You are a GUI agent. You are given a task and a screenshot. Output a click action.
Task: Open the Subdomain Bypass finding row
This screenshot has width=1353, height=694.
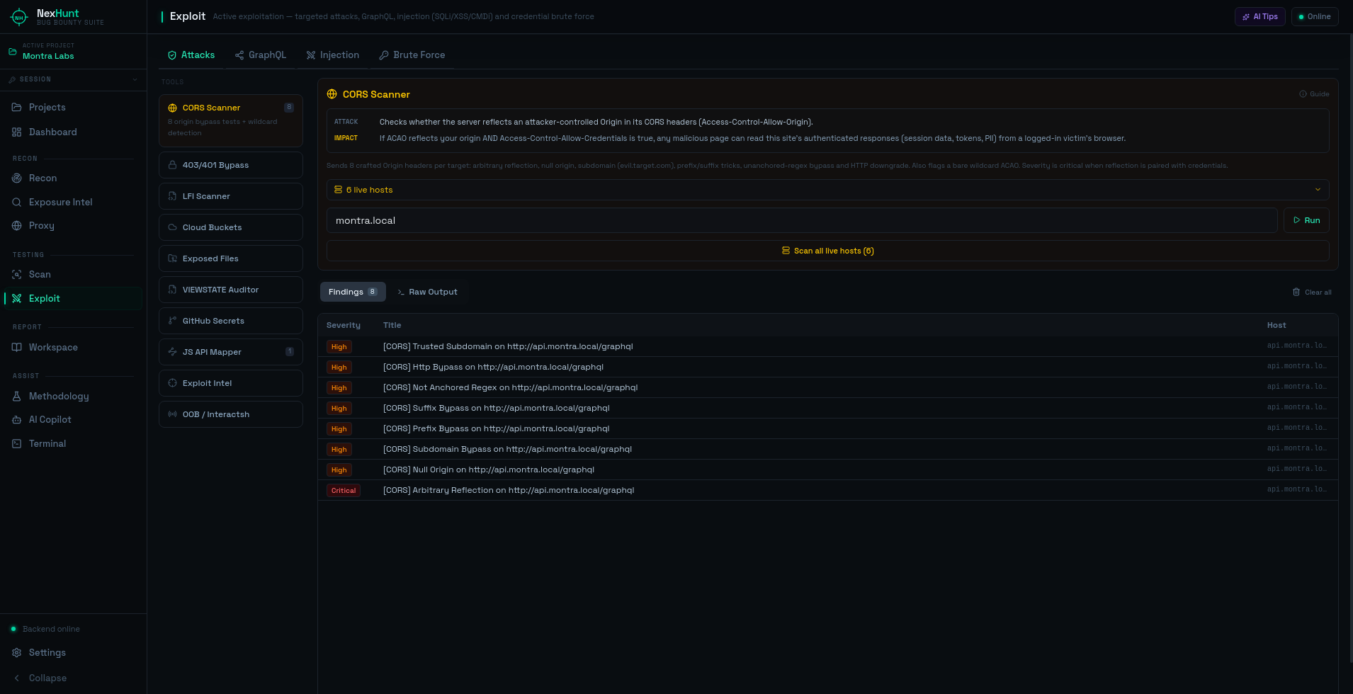point(827,449)
